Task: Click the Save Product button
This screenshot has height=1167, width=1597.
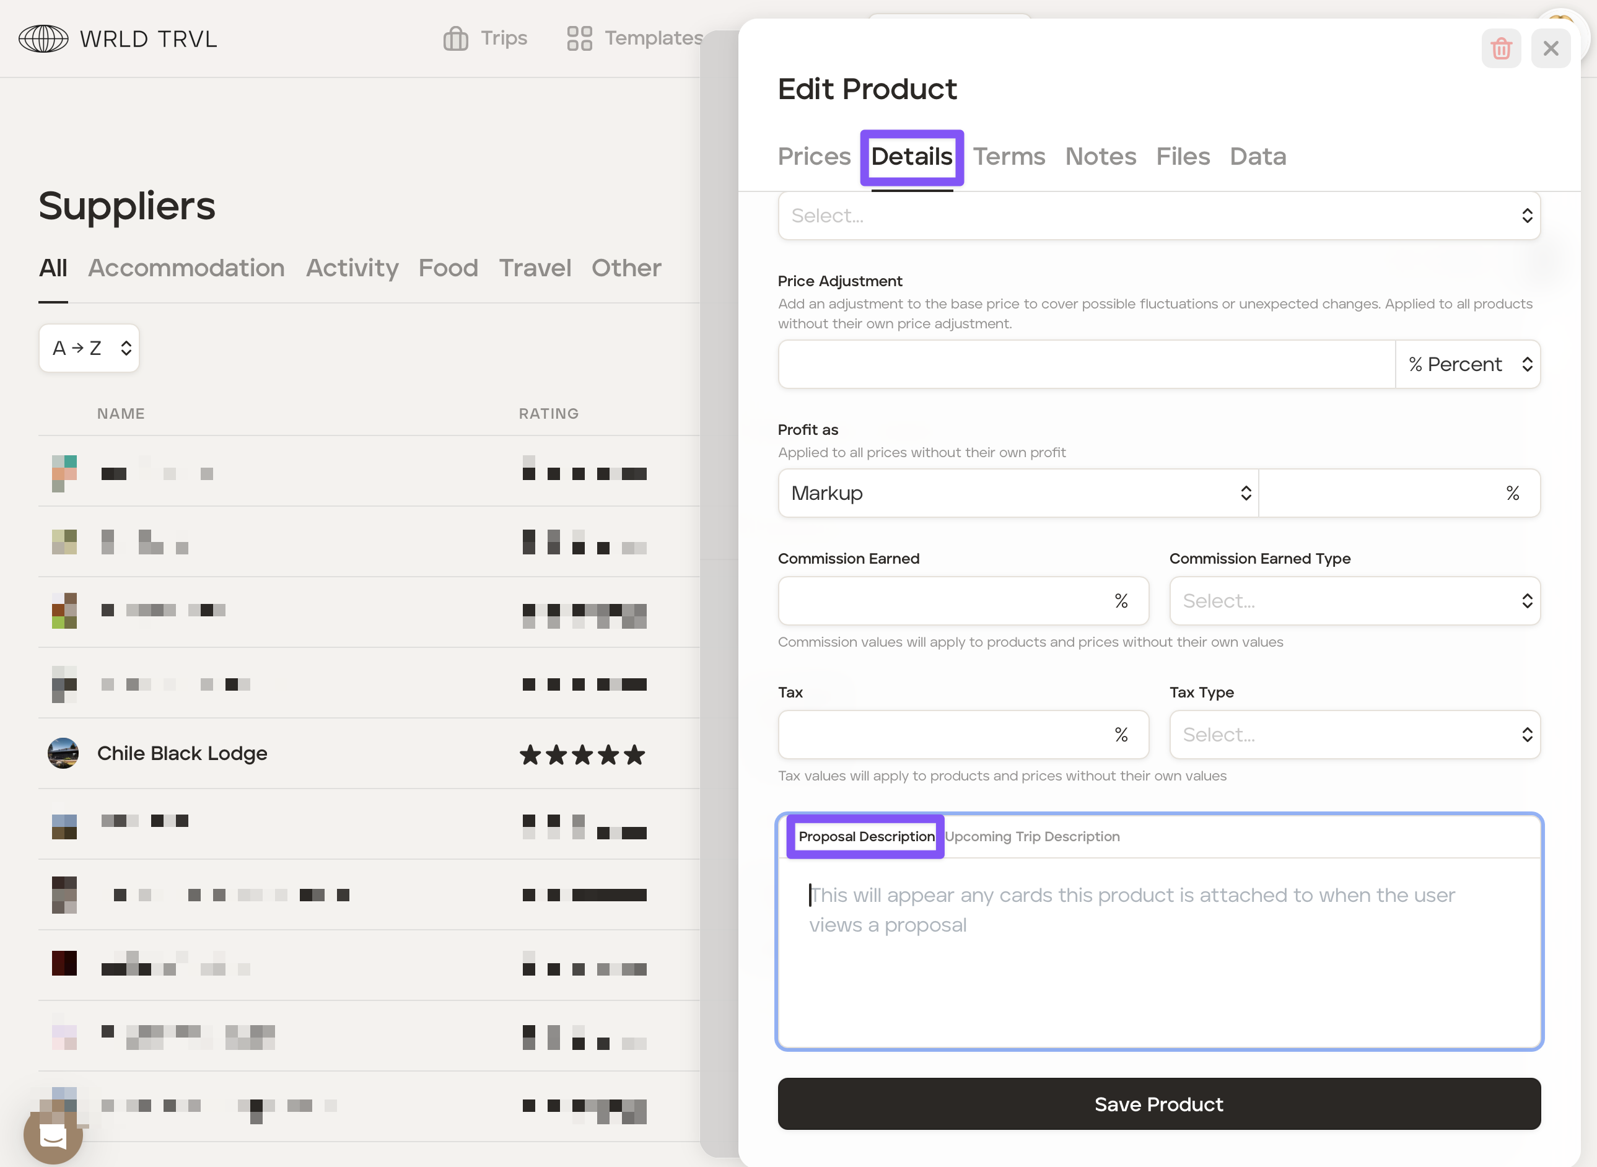Action: pyautogui.click(x=1158, y=1104)
